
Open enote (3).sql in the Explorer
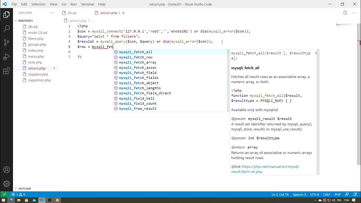click(x=38, y=32)
